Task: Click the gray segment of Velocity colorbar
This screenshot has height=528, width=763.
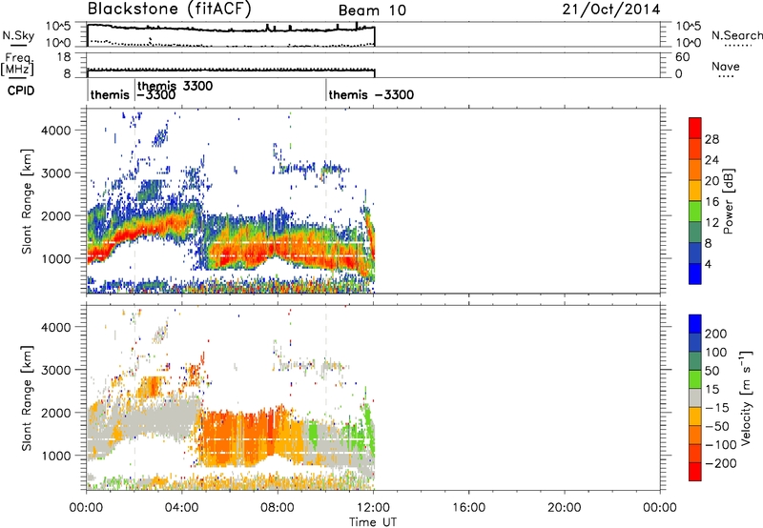Action: 695,397
